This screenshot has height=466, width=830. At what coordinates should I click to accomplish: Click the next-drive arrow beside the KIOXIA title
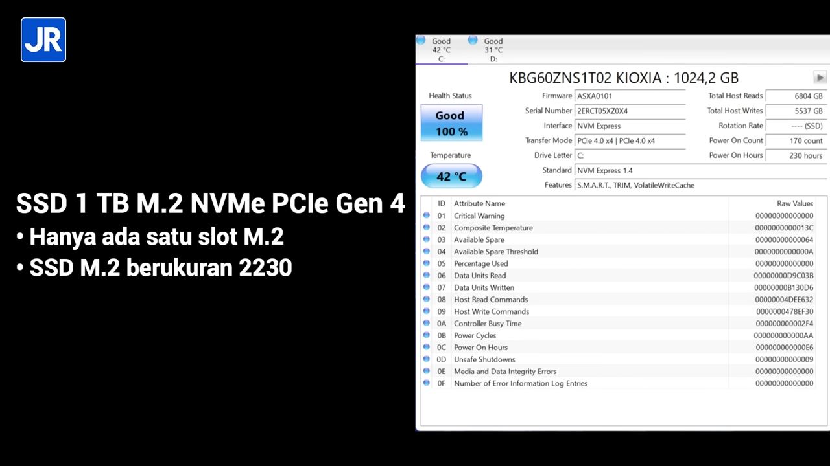[x=819, y=78]
